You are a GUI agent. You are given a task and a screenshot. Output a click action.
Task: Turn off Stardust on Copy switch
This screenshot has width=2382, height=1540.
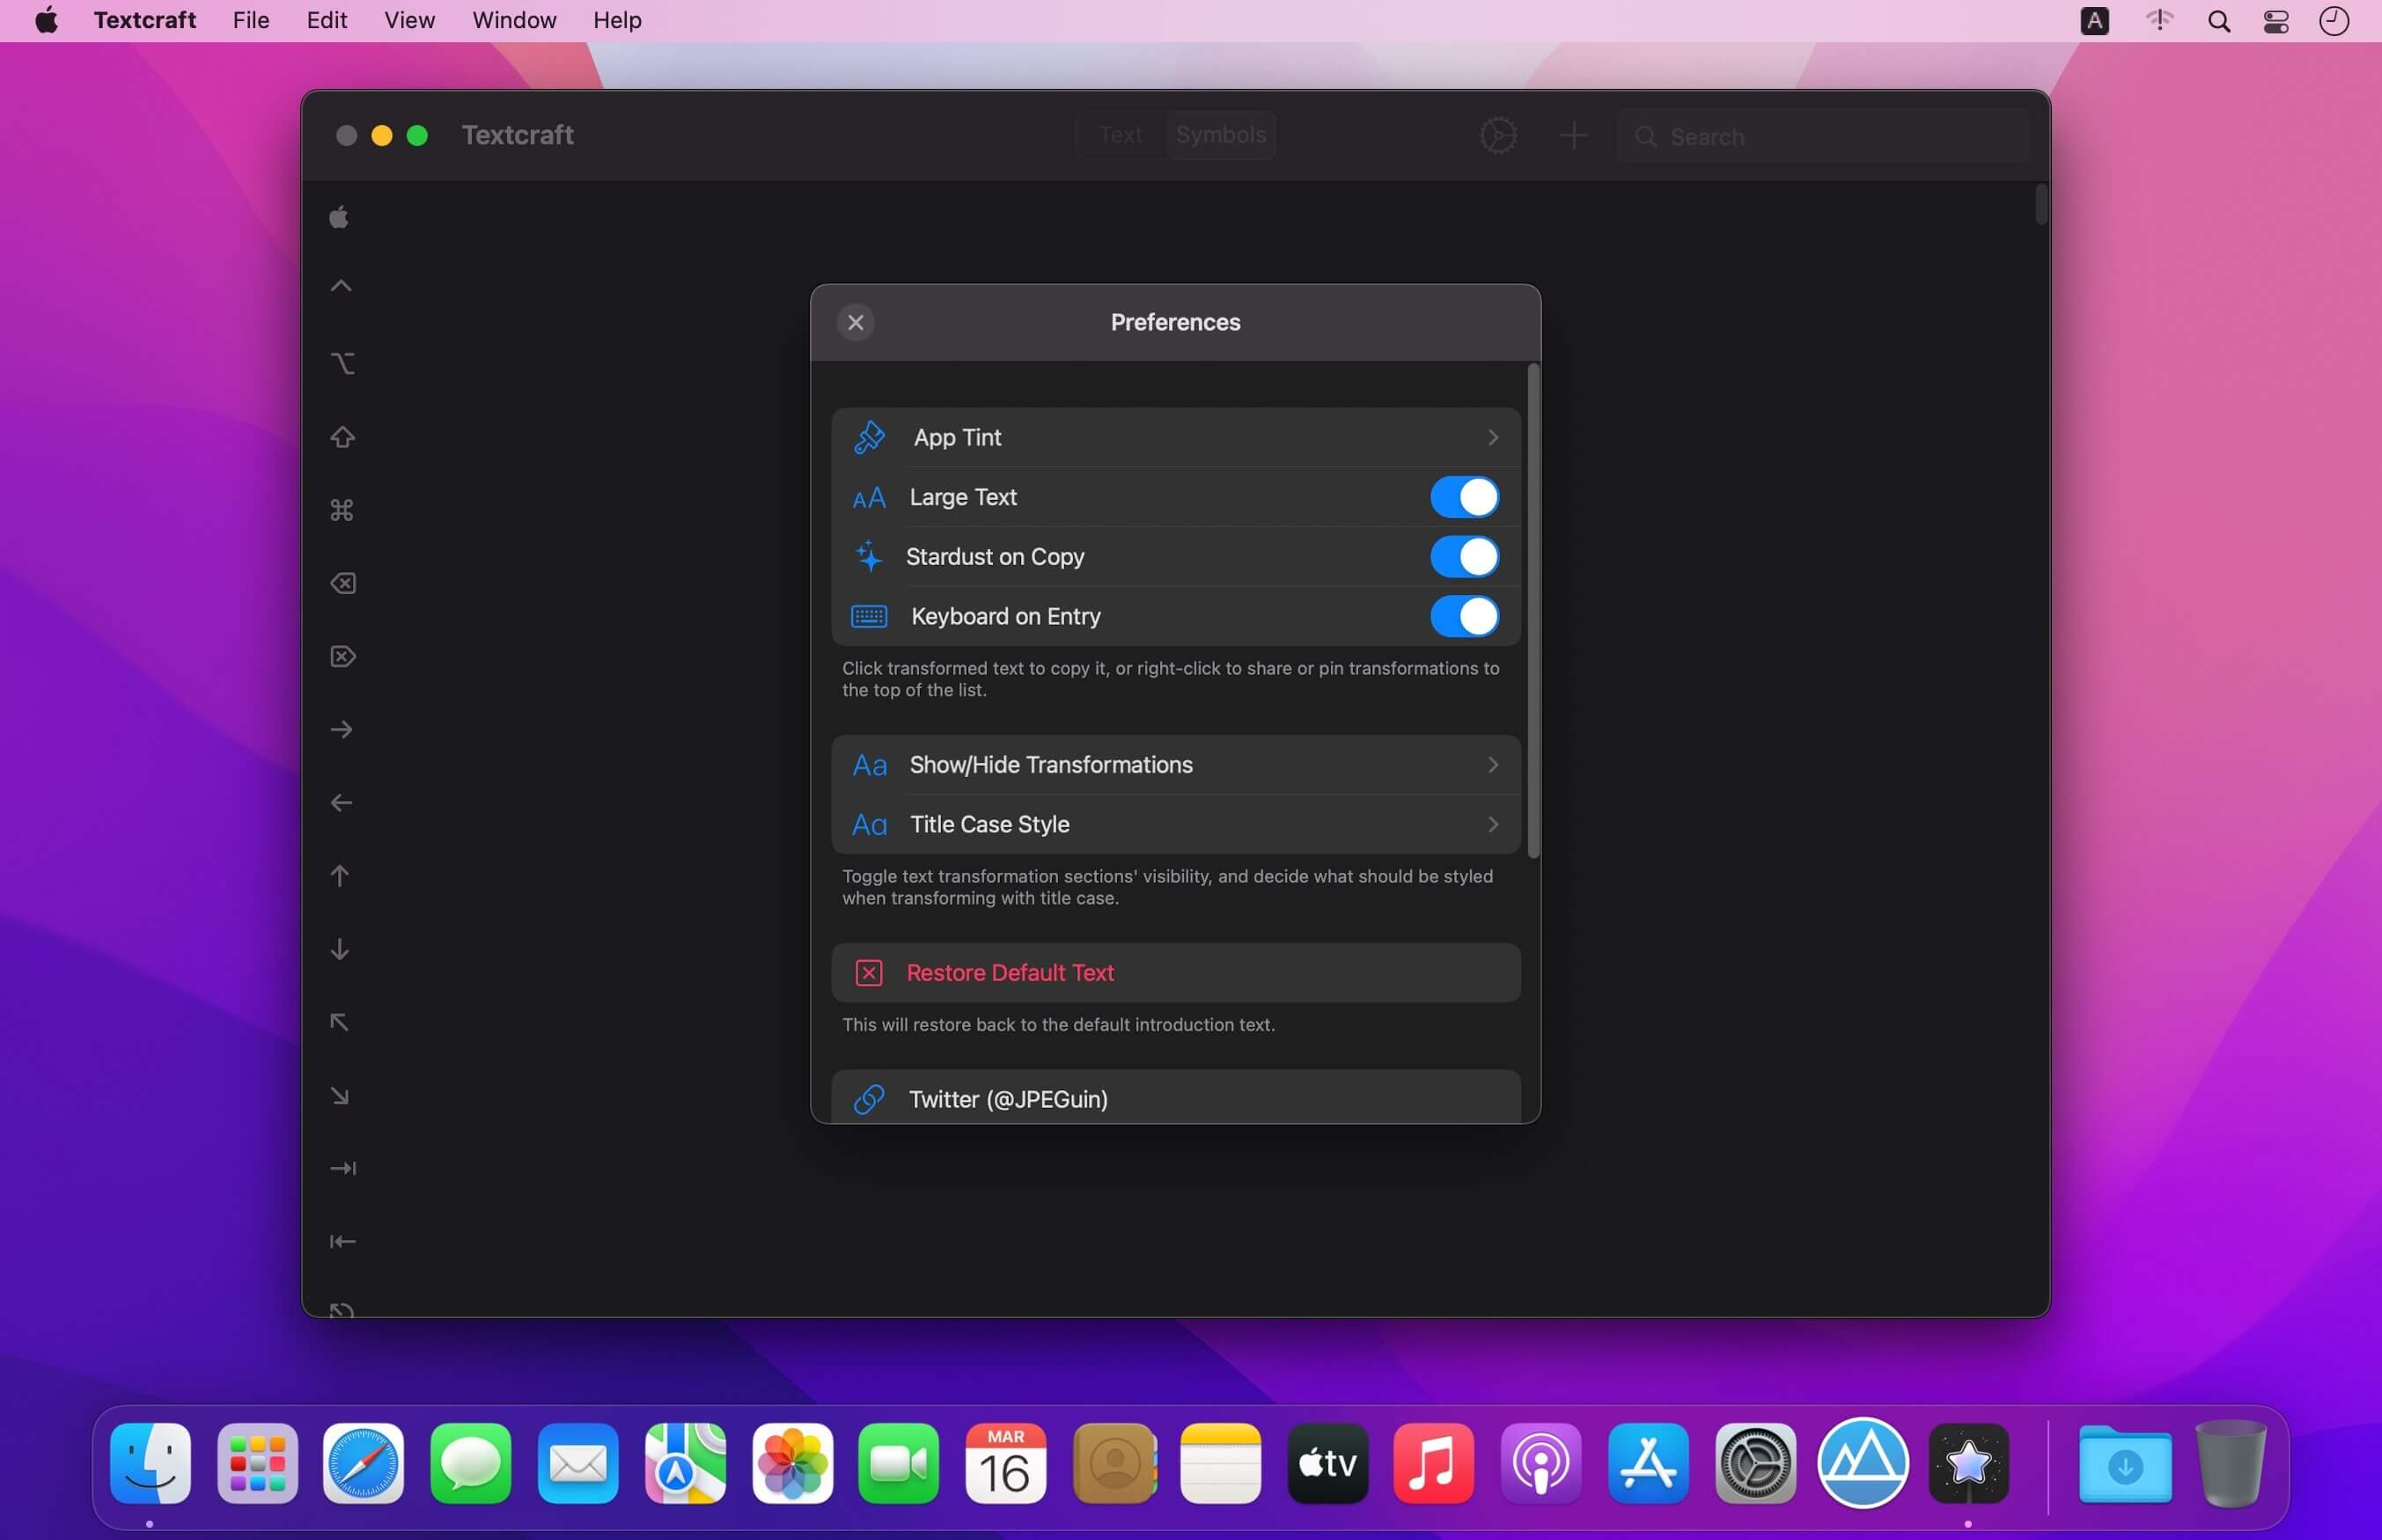pyautogui.click(x=1464, y=556)
